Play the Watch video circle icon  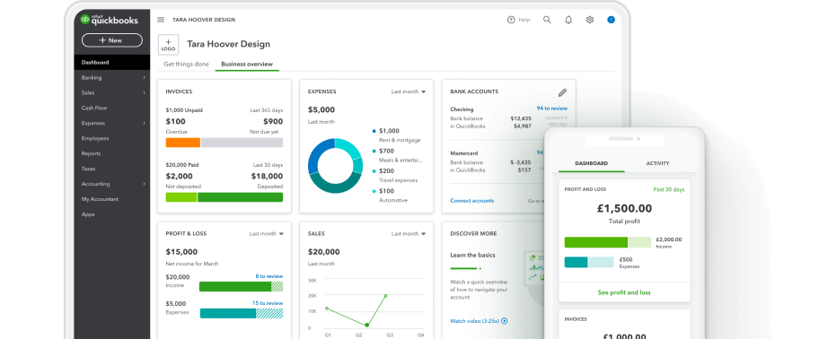click(504, 321)
